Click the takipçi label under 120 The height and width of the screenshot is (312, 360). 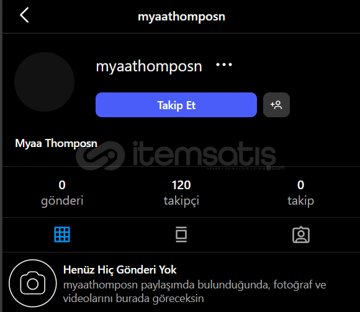coord(181,201)
